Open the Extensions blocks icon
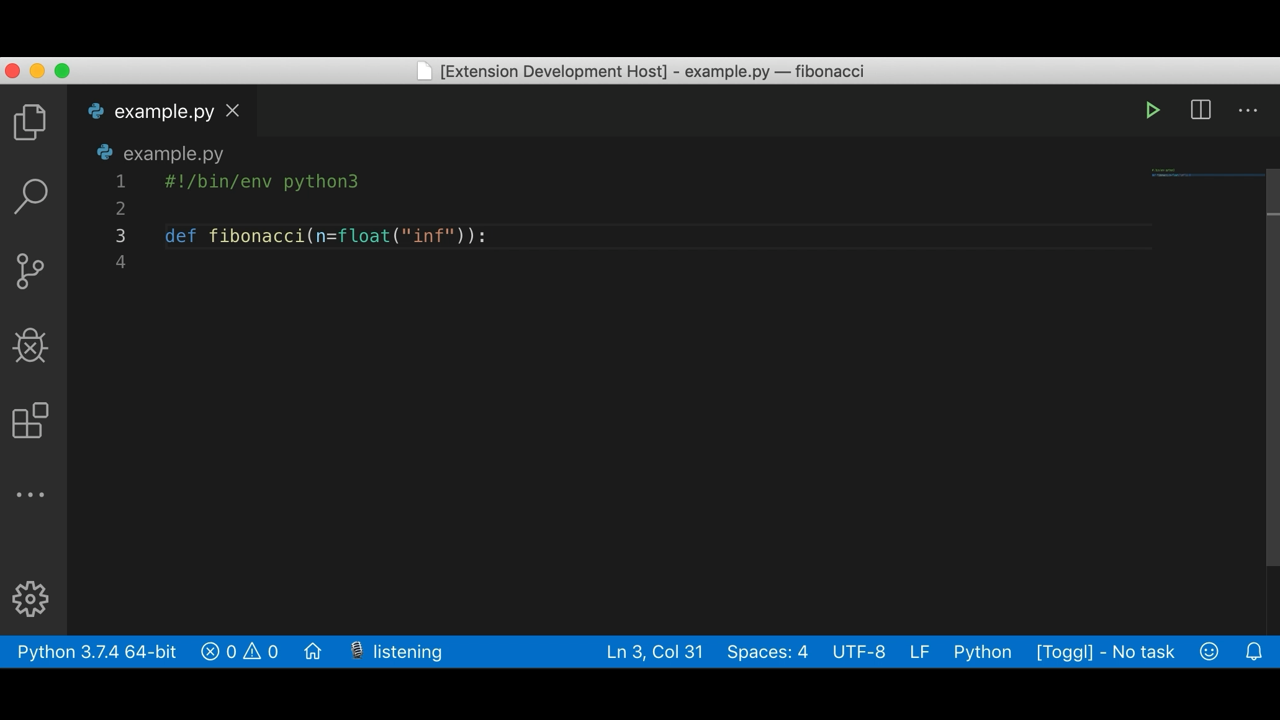Viewport: 1280px width, 720px height. pos(30,420)
